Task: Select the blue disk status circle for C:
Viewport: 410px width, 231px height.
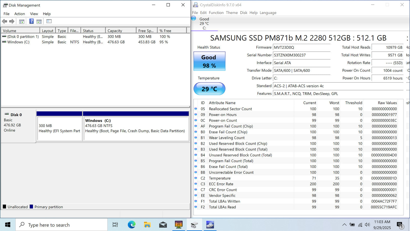Action: pyautogui.click(x=194, y=18)
